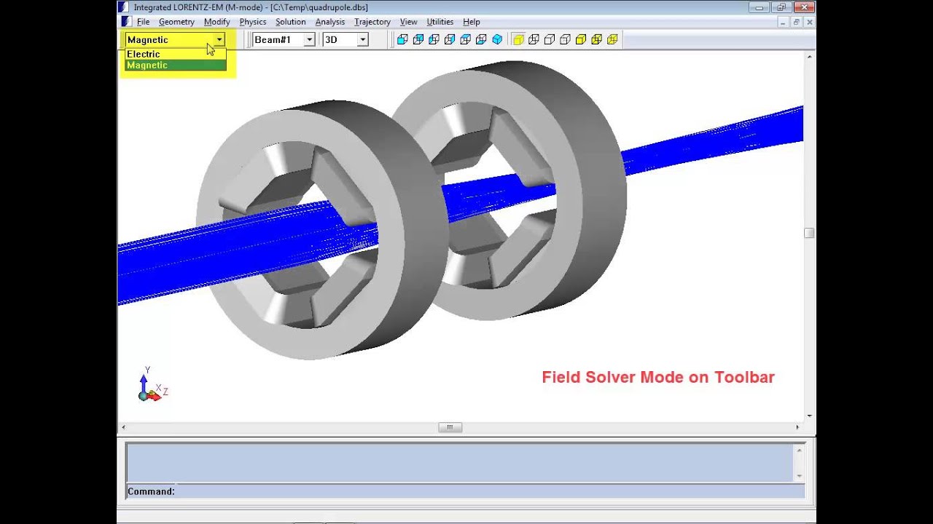Viewport: 933px width, 524px height.
Task: Open the View menu
Action: click(408, 22)
